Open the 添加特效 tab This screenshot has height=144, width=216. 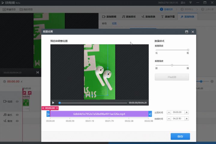click(x=187, y=17)
